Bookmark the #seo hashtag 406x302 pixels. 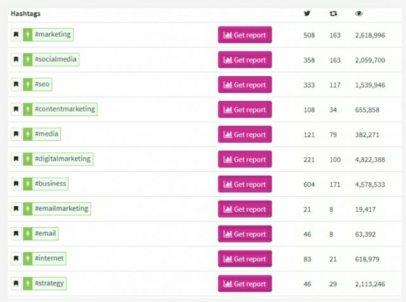[x=16, y=84]
